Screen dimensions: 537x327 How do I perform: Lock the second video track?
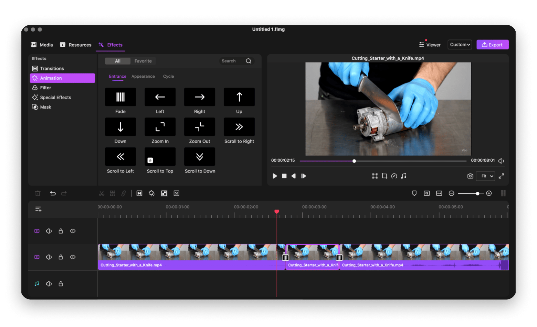coord(61,257)
